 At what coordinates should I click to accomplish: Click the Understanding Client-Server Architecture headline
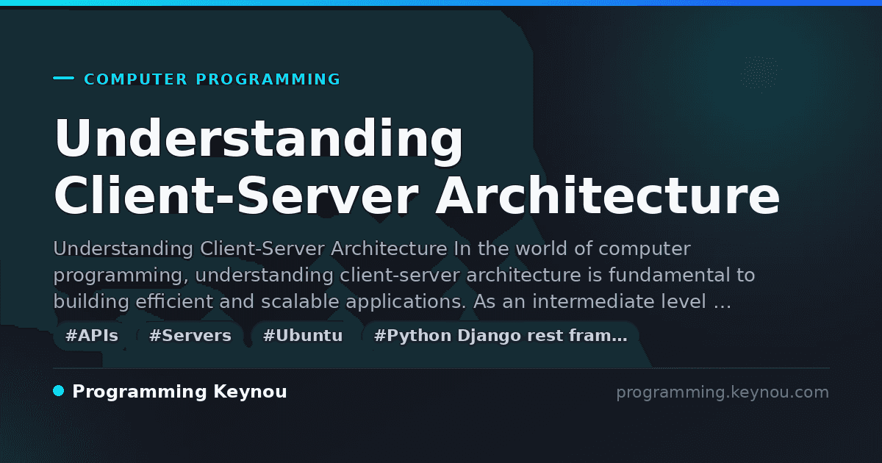[417, 168]
